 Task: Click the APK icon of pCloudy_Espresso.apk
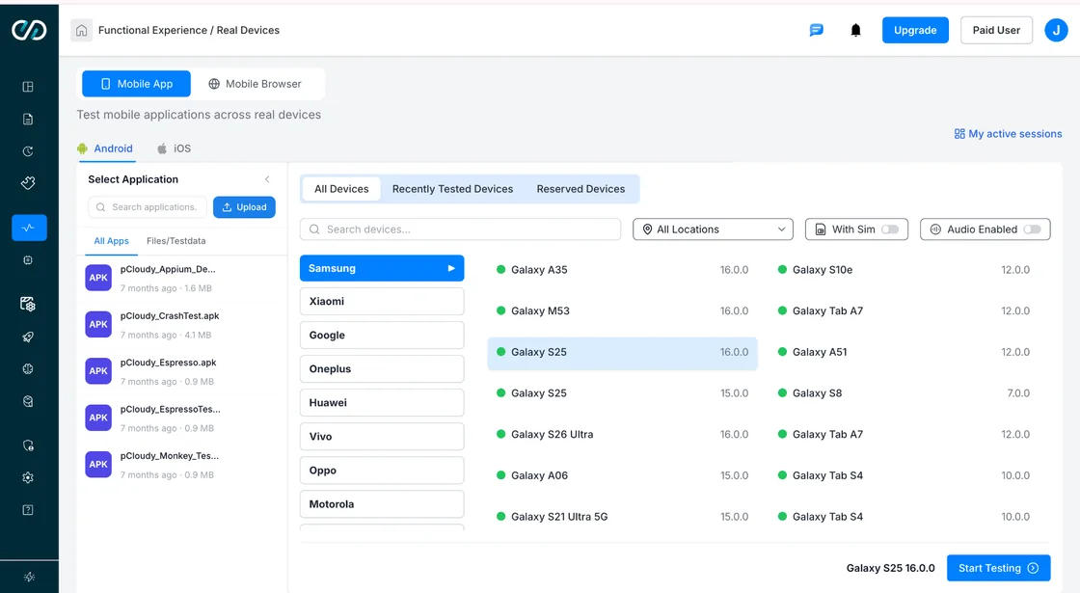98,371
